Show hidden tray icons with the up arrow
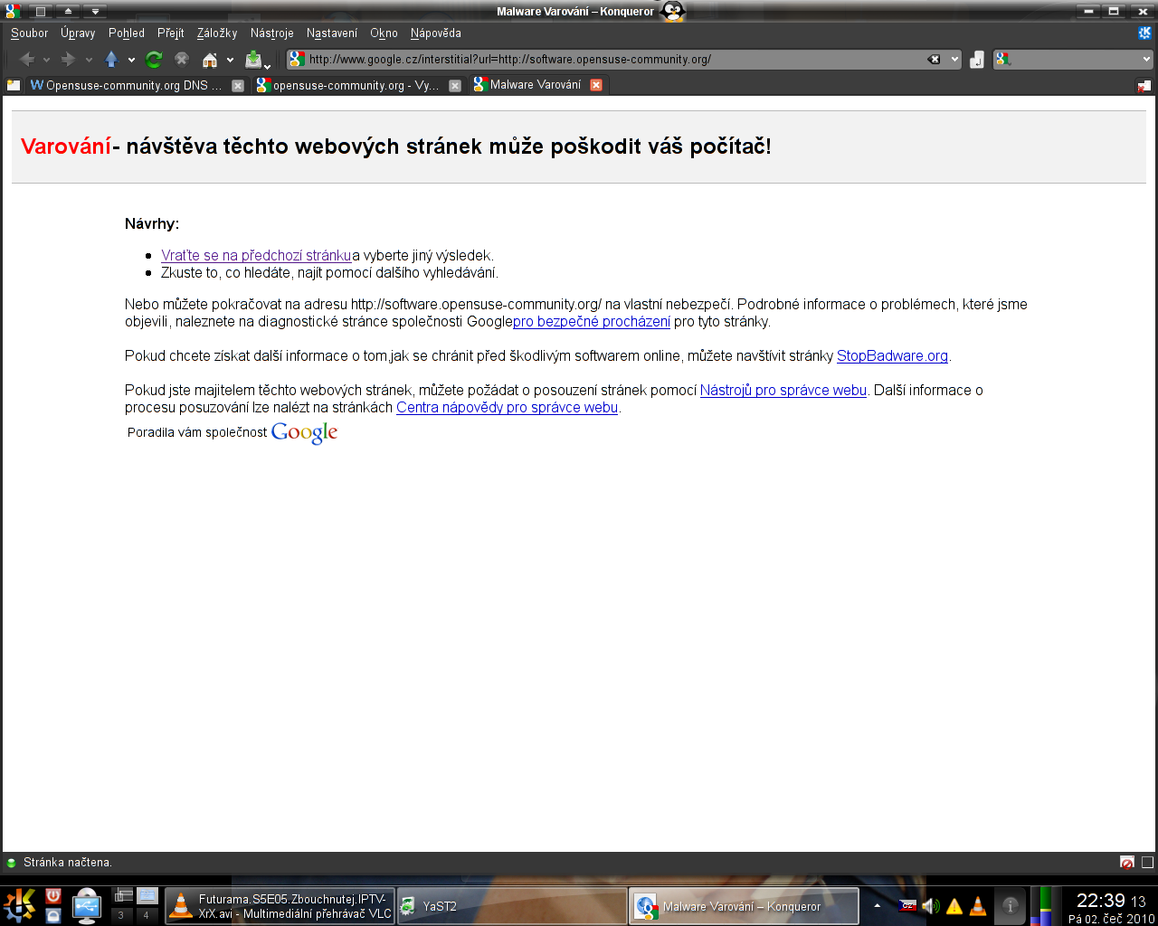 click(x=877, y=905)
